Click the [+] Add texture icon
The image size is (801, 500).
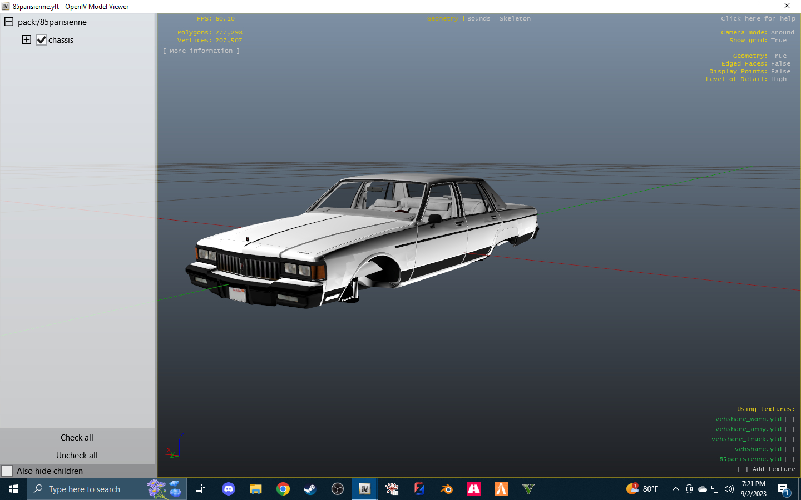[743, 469]
